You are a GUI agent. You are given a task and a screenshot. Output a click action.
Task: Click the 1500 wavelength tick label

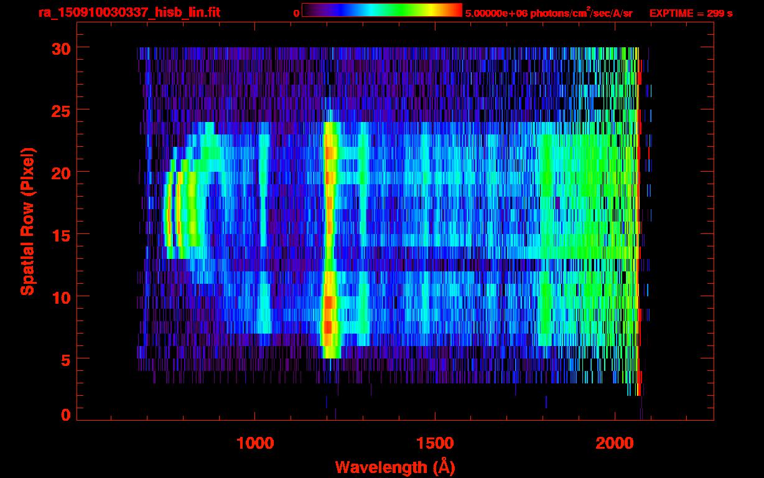(x=435, y=443)
